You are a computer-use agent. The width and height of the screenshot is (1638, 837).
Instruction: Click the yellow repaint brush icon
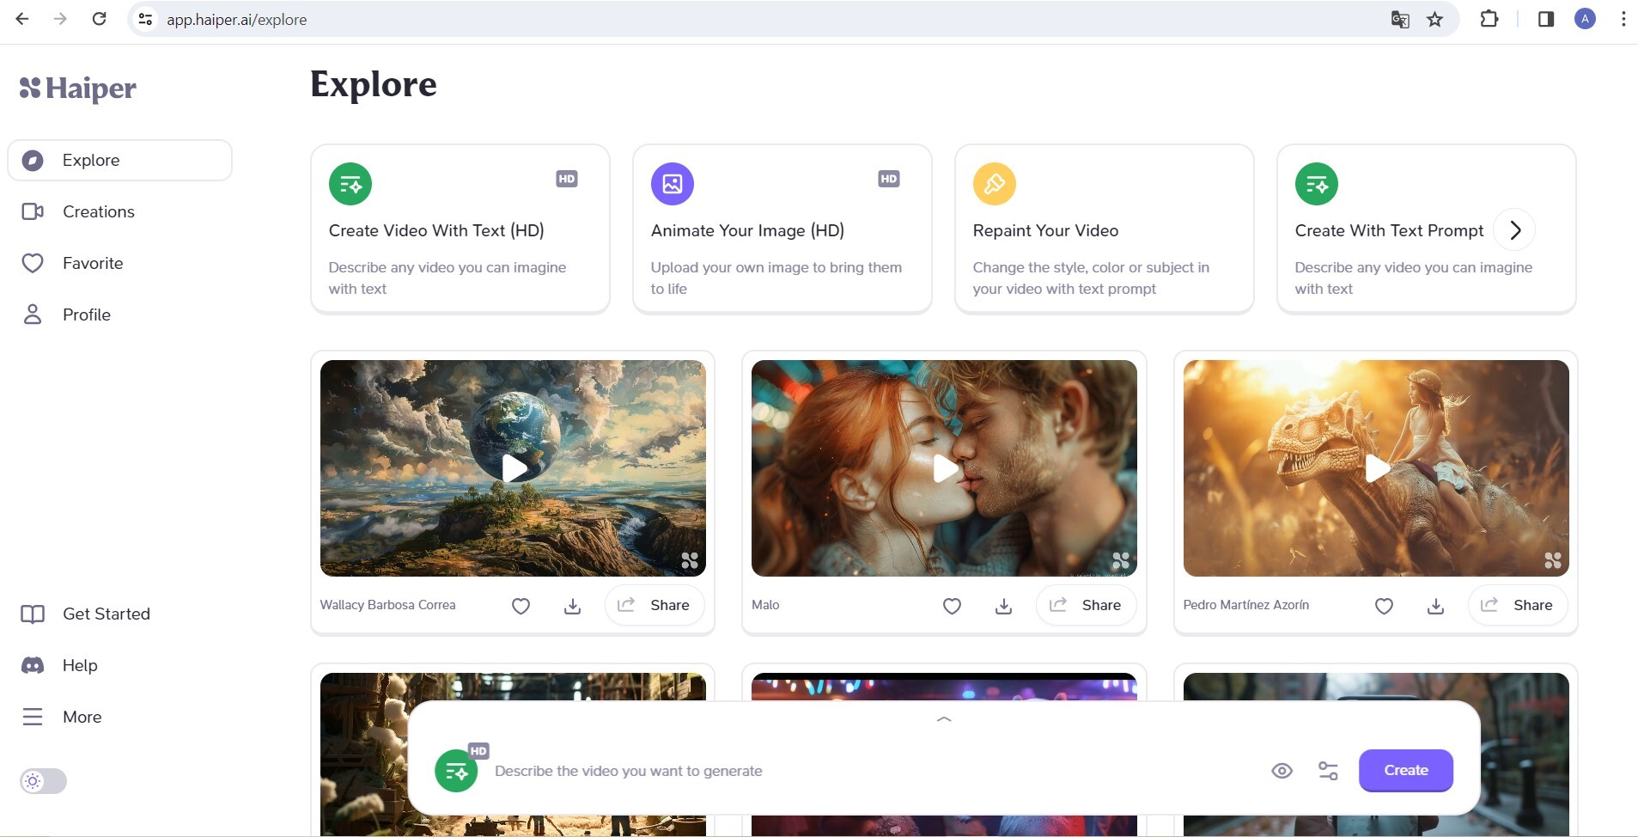(995, 184)
